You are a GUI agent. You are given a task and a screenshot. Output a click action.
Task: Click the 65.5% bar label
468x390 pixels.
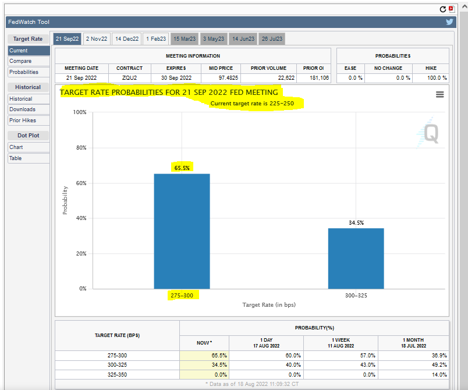pos(182,168)
